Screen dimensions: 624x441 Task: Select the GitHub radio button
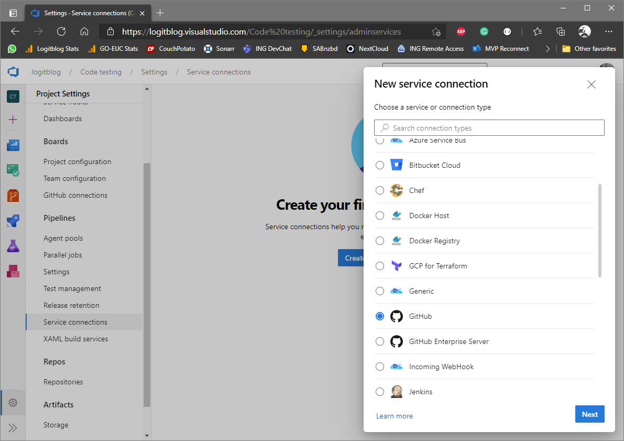(380, 316)
